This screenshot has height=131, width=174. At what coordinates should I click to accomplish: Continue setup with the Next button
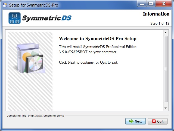(135, 121)
